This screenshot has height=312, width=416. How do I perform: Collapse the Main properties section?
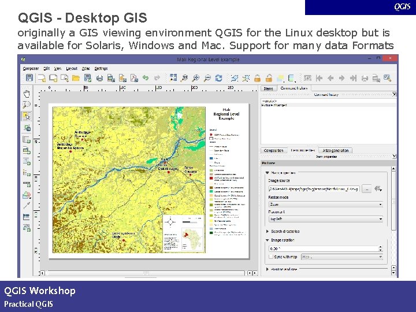point(267,173)
